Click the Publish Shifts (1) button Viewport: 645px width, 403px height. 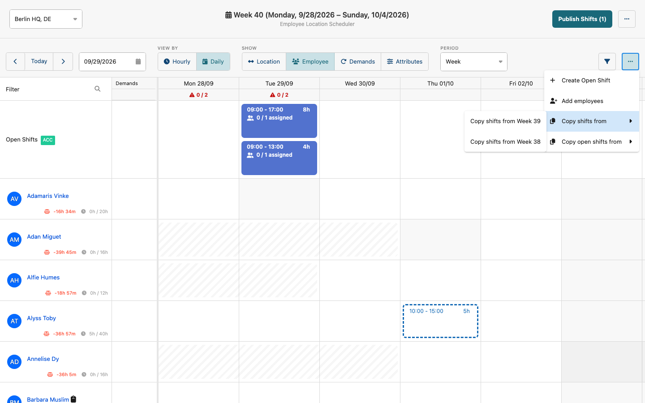[x=582, y=19]
